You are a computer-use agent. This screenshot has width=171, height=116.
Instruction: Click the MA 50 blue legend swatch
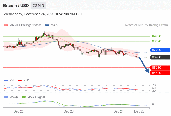point(47,25)
